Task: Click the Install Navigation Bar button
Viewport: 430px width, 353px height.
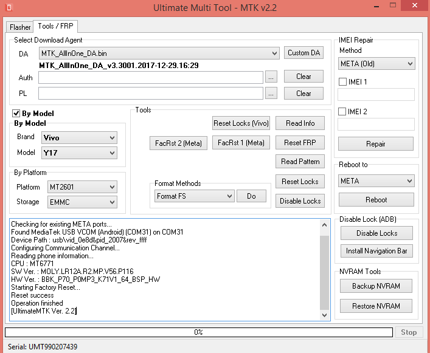Action: point(376,251)
